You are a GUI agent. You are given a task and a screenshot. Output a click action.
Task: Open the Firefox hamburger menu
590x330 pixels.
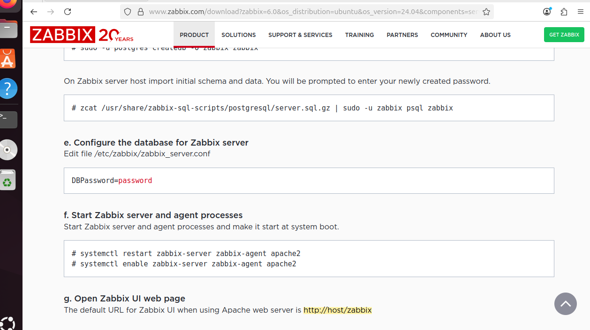coord(581,12)
